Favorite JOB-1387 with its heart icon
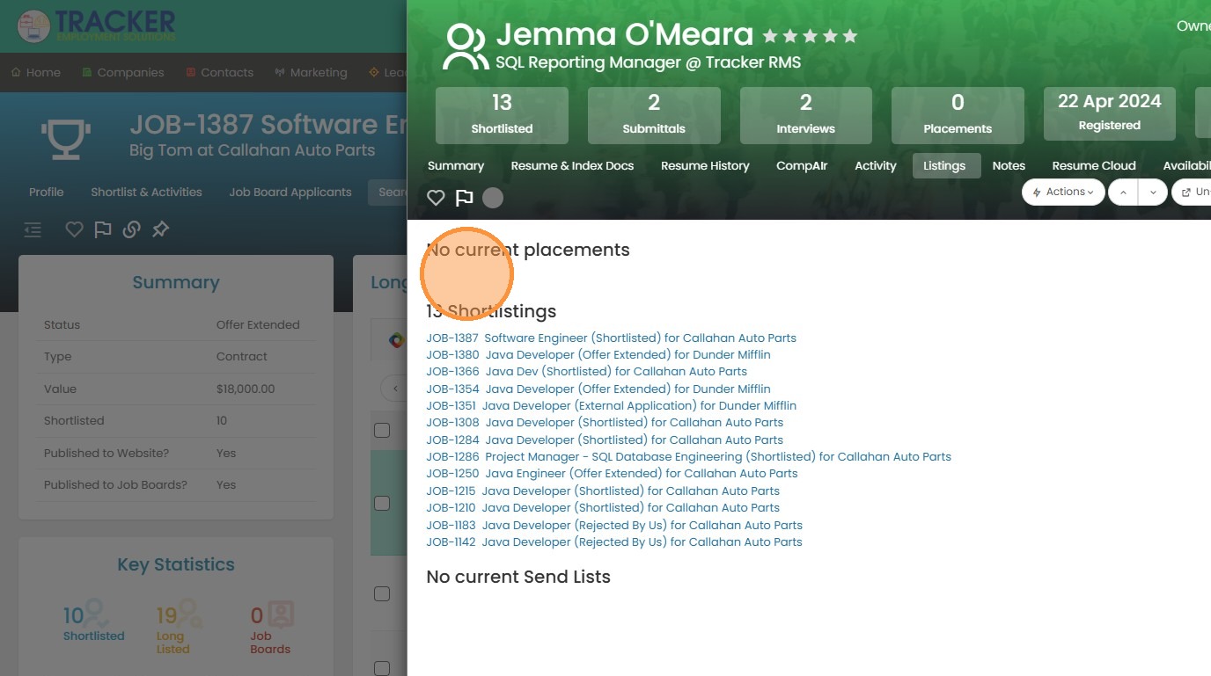The image size is (1211, 676). click(x=75, y=229)
